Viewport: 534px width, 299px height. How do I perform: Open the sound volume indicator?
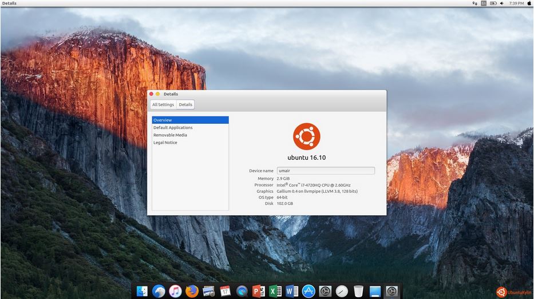pyautogui.click(x=502, y=3)
